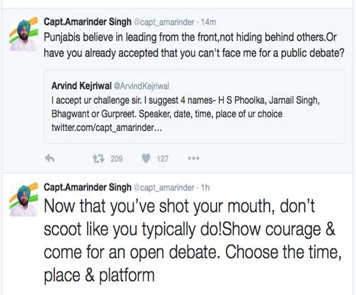Click the reply arrow icon
The image size is (356, 295).
[x=49, y=158]
